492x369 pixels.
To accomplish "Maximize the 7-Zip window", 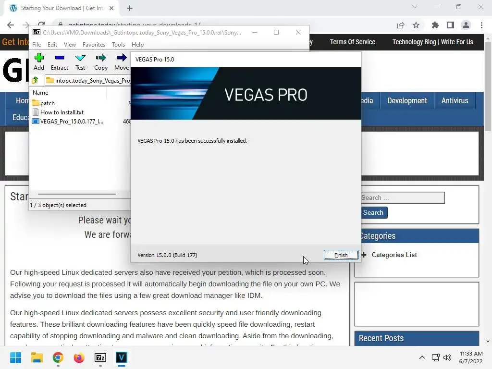I will 276,32.
